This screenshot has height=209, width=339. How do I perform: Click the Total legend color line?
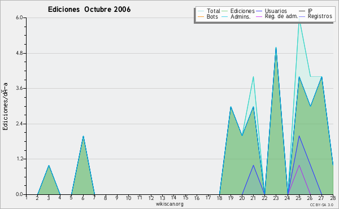pyautogui.click(x=201, y=11)
